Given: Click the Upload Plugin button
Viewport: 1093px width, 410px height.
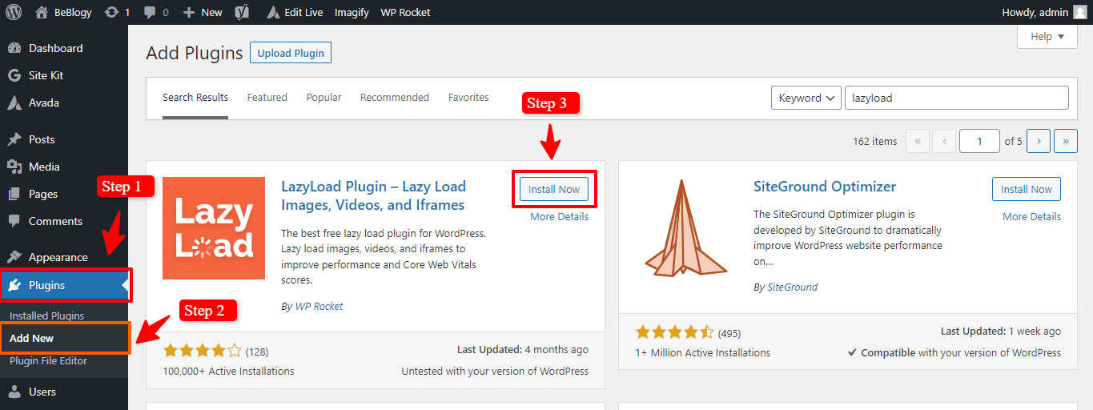Looking at the screenshot, I should pyautogui.click(x=291, y=53).
